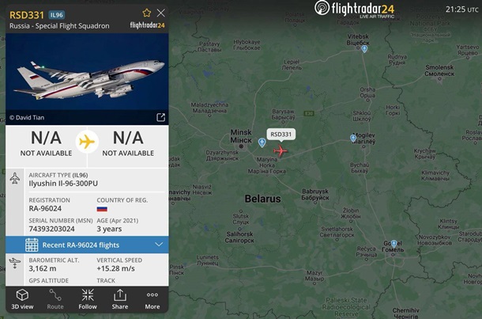This screenshot has height=319, width=482.
Task: Close the RSD331 flight info panel
Action: click(x=160, y=13)
